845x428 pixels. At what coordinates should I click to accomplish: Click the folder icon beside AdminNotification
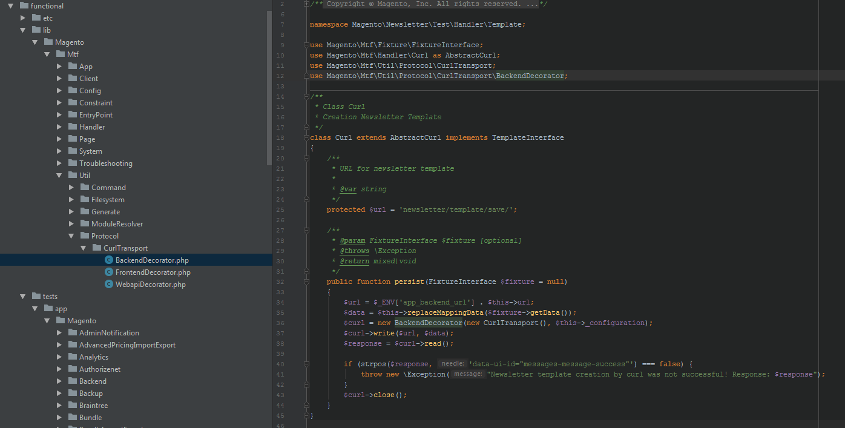pyautogui.click(x=72, y=333)
